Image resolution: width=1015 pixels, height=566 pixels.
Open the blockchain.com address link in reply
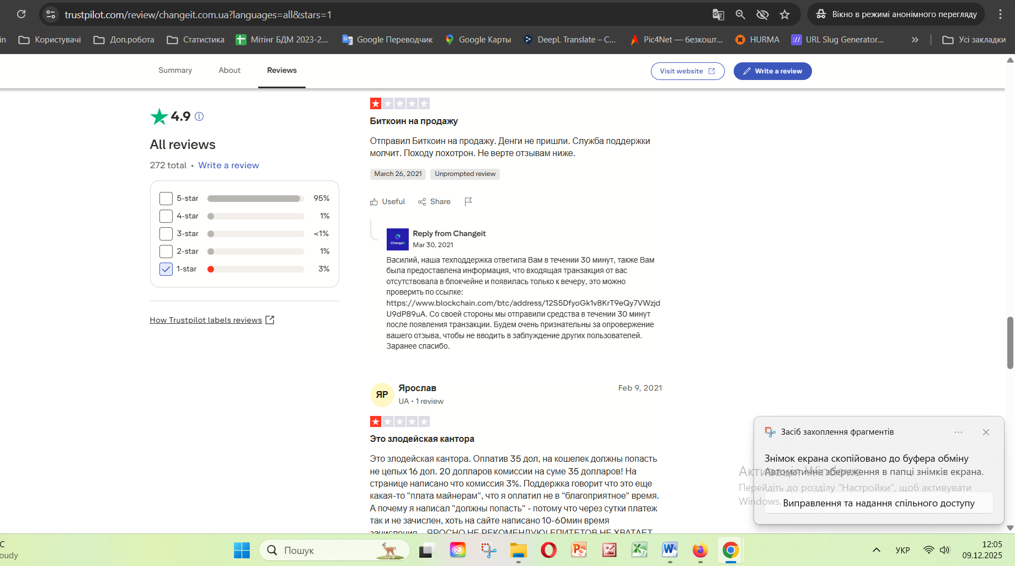pos(523,308)
